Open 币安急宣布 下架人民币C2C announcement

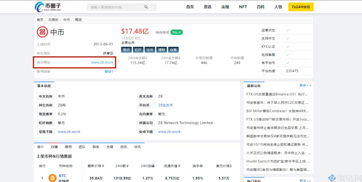278,102
